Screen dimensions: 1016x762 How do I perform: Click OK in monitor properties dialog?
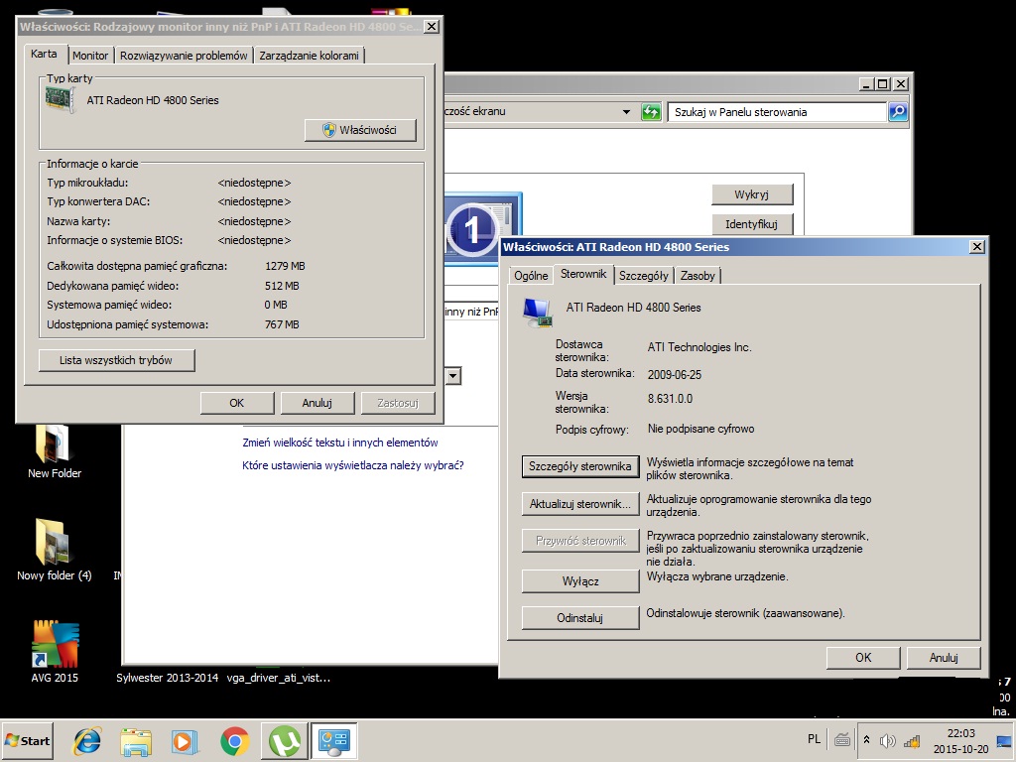click(x=237, y=403)
